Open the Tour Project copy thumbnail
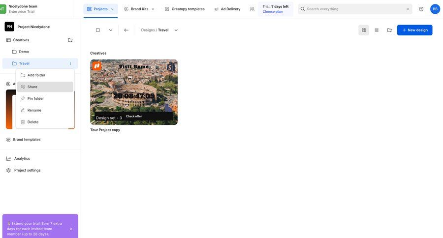 coord(134,92)
